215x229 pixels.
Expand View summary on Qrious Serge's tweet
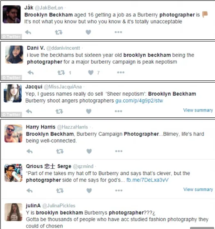pyautogui.click(x=198, y=190)
